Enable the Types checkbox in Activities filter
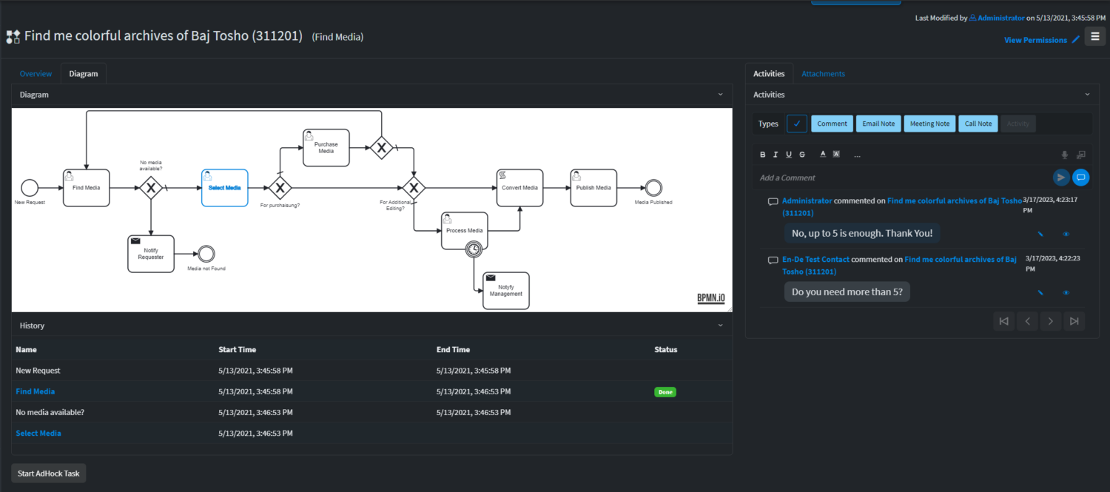Image resolution: width=1110 pixels, height=492 pixels. click(x=797, y=124)
